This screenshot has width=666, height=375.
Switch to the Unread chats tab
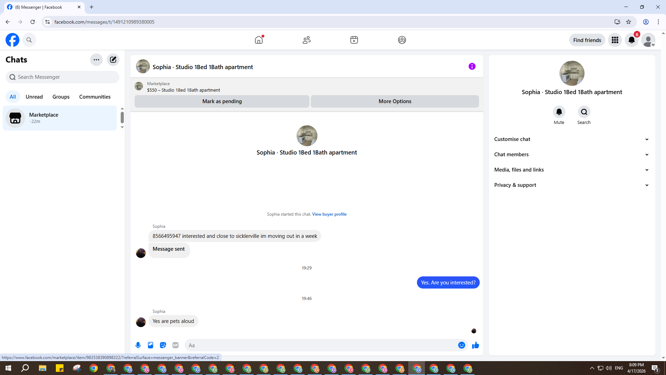tap(34, 97)
